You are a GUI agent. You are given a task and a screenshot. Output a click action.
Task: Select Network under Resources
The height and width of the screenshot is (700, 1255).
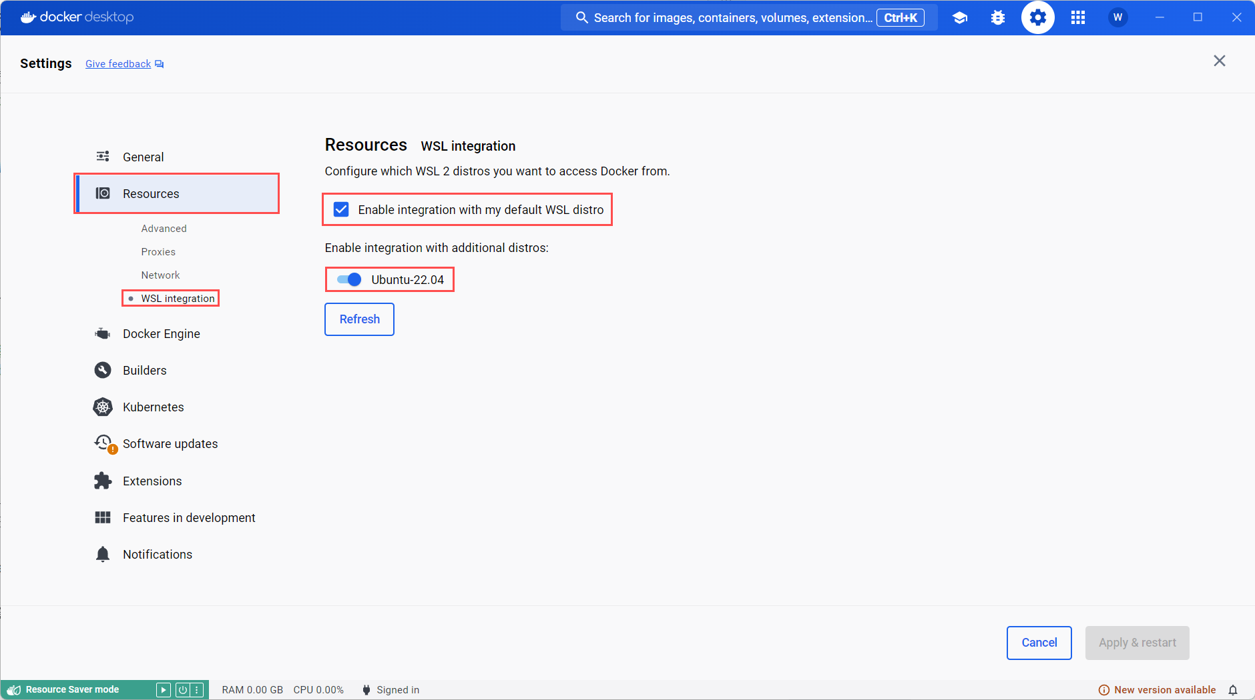pyautogui.click(x=160, y=275)
